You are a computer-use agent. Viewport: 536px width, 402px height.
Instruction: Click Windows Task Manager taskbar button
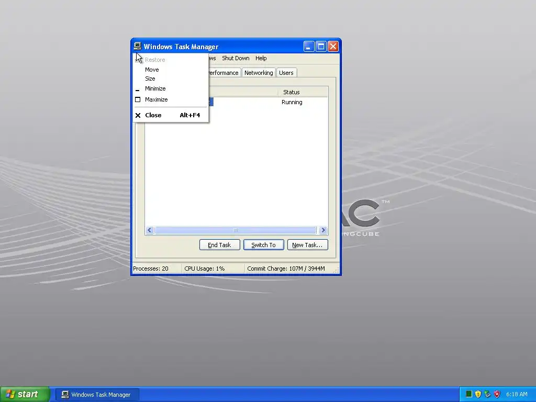pos(97,395)
